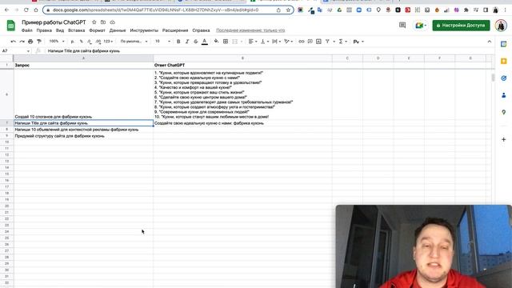The image size is (512, 288).
Task: Open the Расширения menu
Action: point(175,30)
